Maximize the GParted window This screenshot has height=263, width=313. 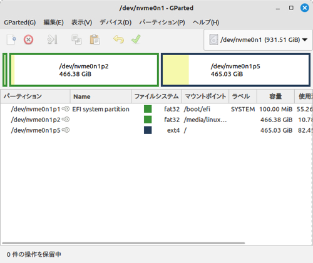291,8
